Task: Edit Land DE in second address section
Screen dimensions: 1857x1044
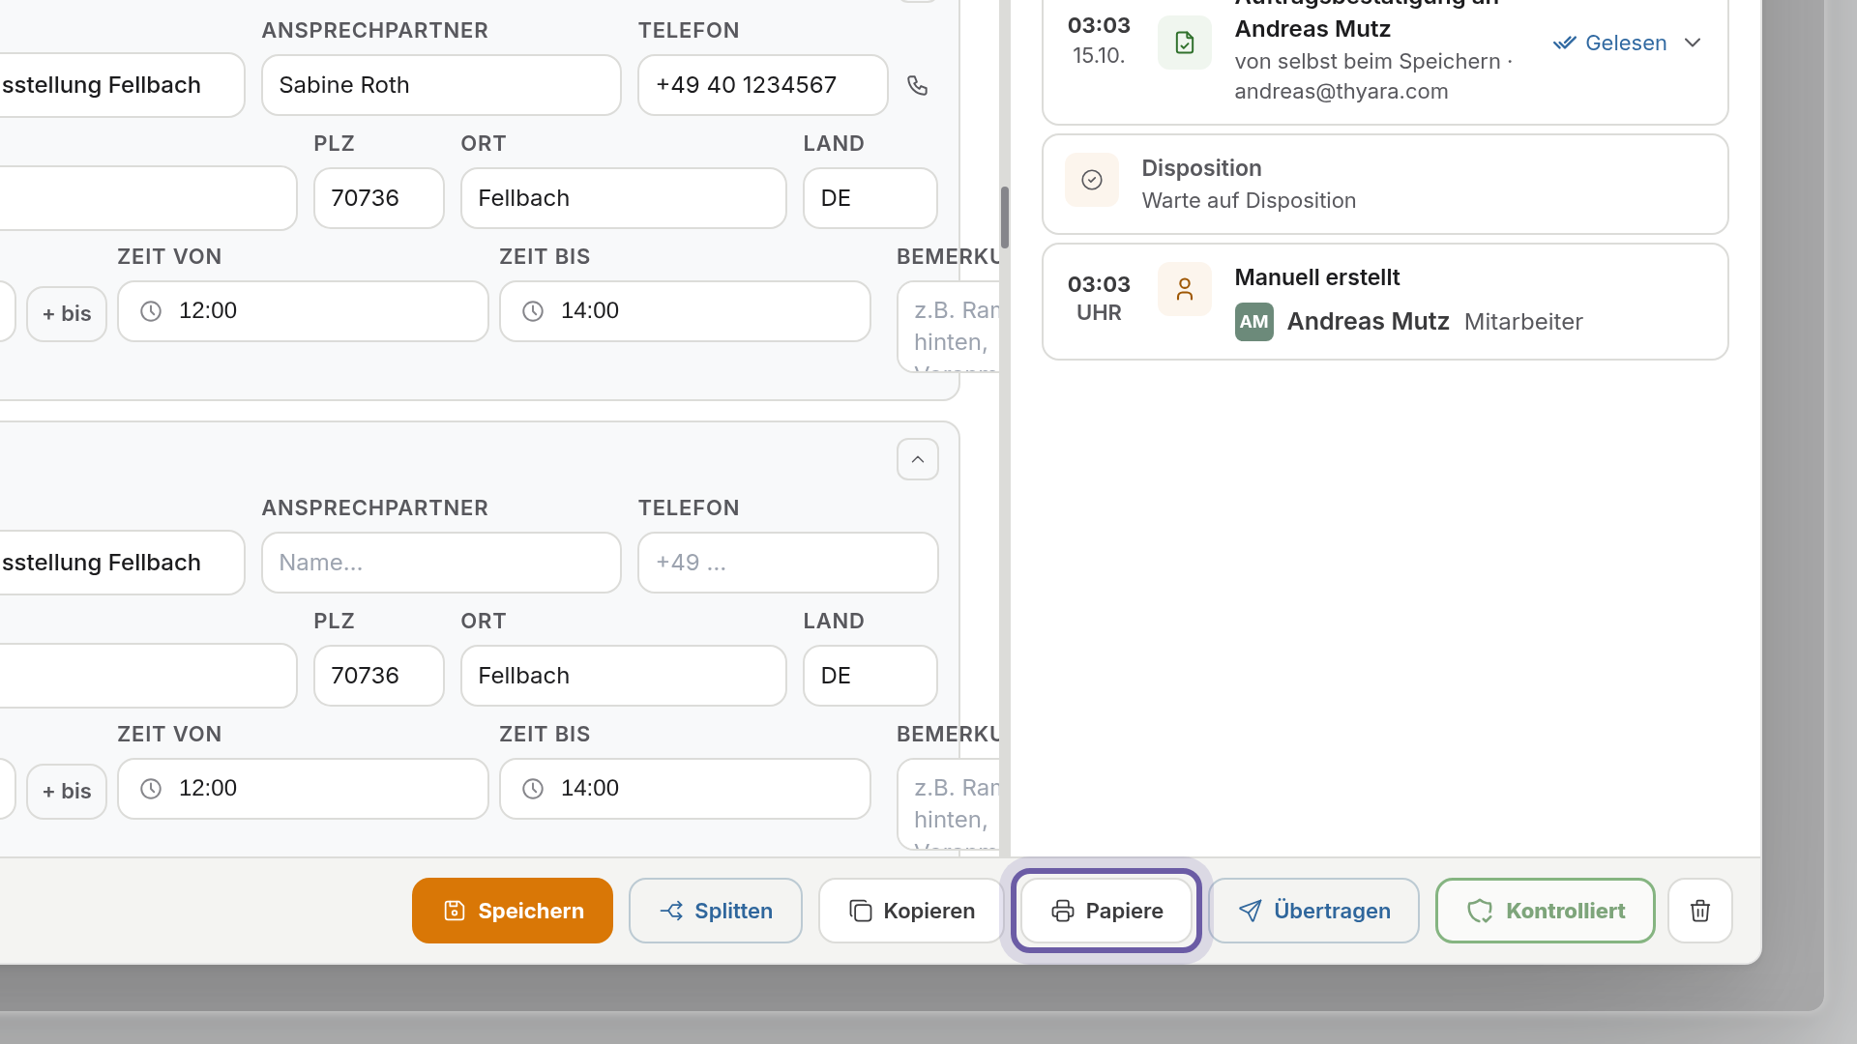Action: pos(870,676)
